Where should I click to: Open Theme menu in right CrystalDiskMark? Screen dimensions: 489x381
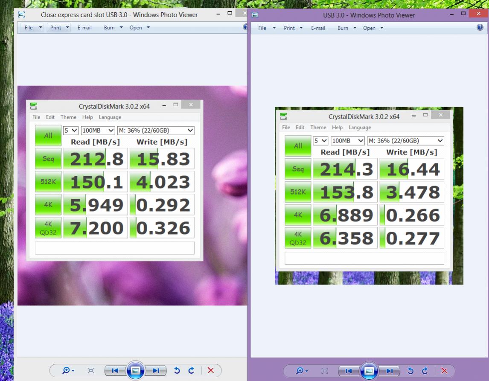click(318, 128)
